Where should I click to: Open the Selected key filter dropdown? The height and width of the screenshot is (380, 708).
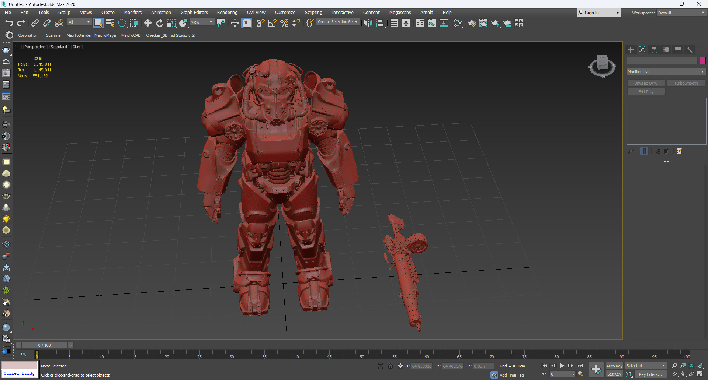click(x=646, y=366)
